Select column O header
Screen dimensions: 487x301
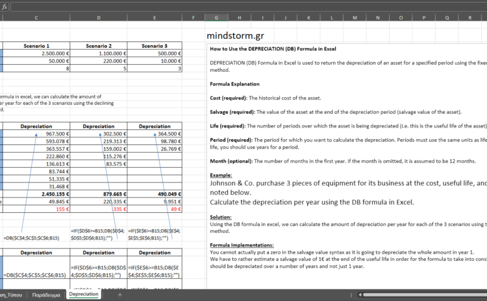click(401, 17)
